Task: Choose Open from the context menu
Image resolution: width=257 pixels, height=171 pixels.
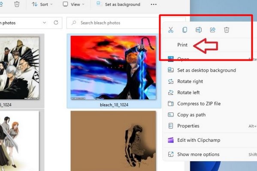Action: (x=183, y=59)
